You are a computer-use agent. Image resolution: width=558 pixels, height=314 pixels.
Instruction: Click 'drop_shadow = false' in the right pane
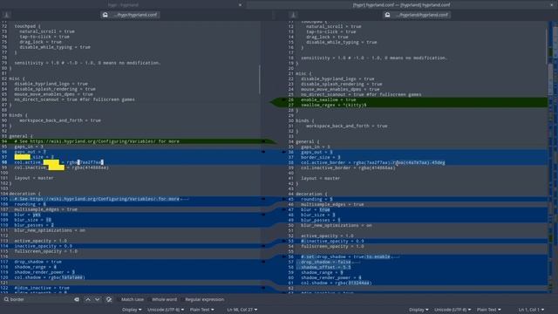(325, 262)
